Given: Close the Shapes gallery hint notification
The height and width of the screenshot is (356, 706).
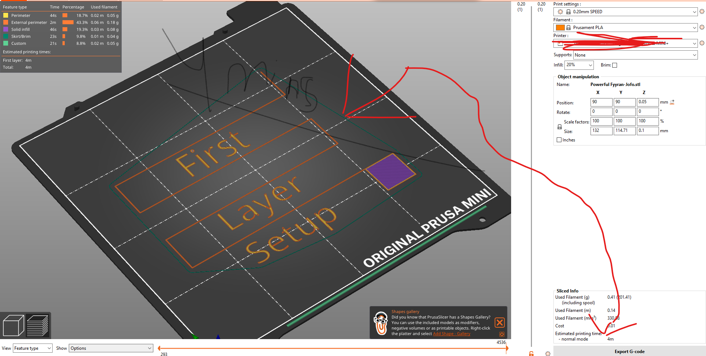Looking at the screenshot, I should tap(500, 323).
